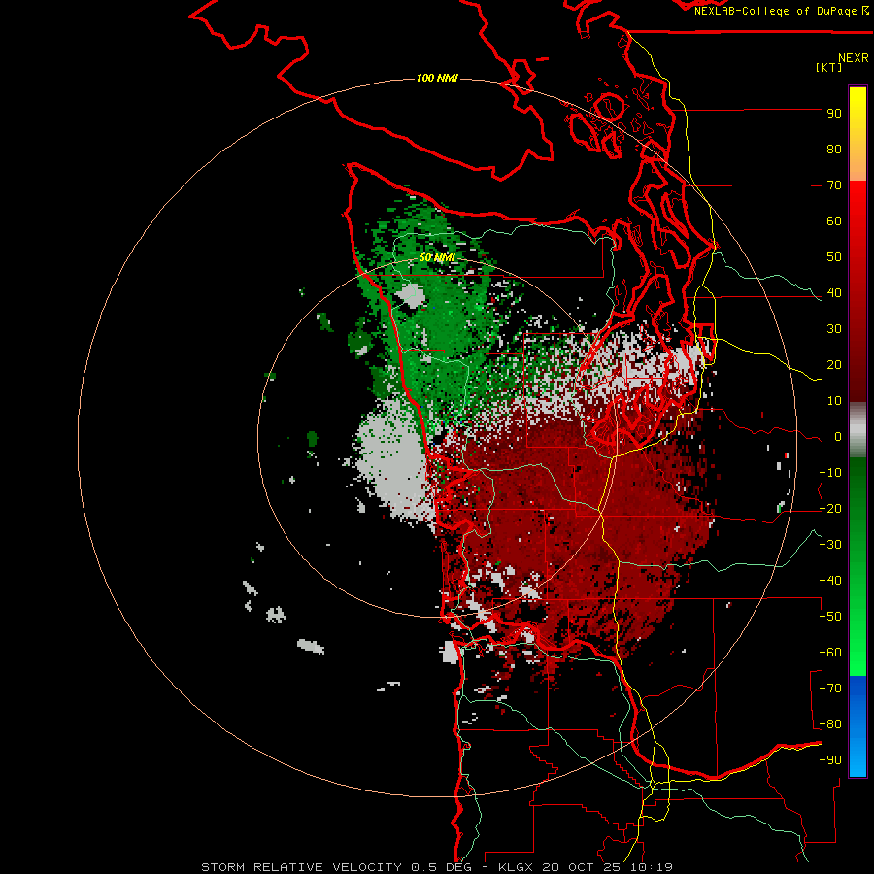
Task: Click the 30 value on the velocity scale
Action: pos(834,329)
